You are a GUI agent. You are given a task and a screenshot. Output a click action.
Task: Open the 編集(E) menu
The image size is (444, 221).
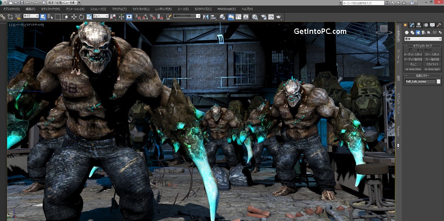tap(30, 9)
